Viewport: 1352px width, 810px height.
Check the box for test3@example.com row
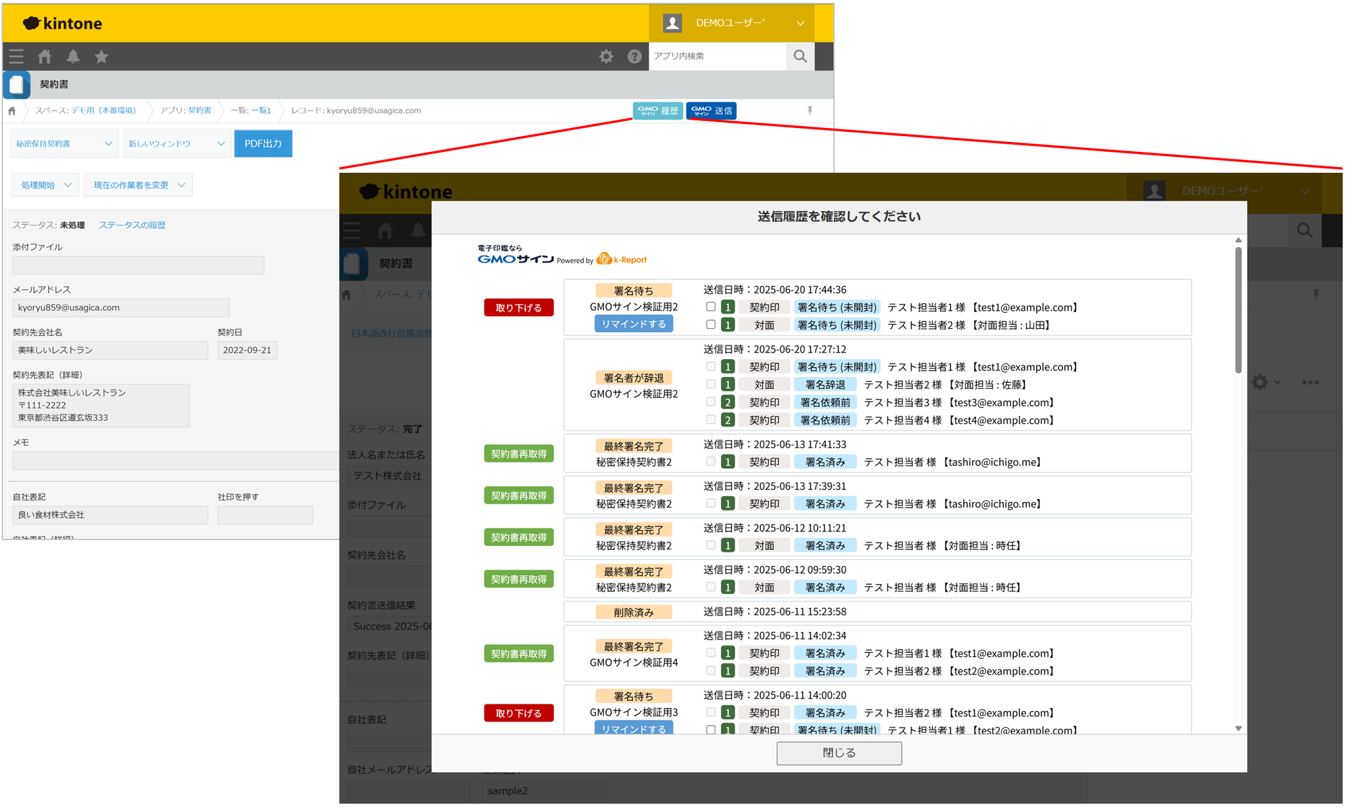pyautogui.click(x=710, y=401)
